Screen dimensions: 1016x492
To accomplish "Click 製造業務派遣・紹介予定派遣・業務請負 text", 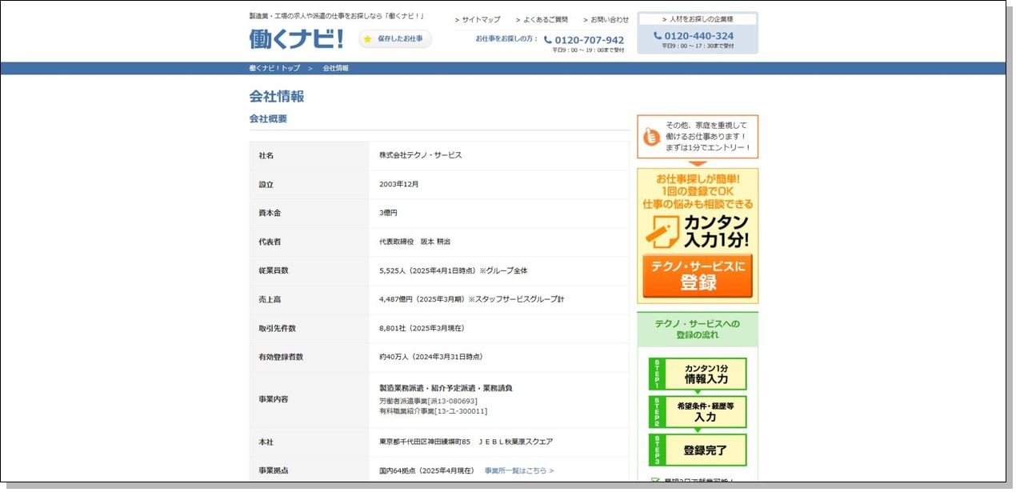I will pos(446,388).
